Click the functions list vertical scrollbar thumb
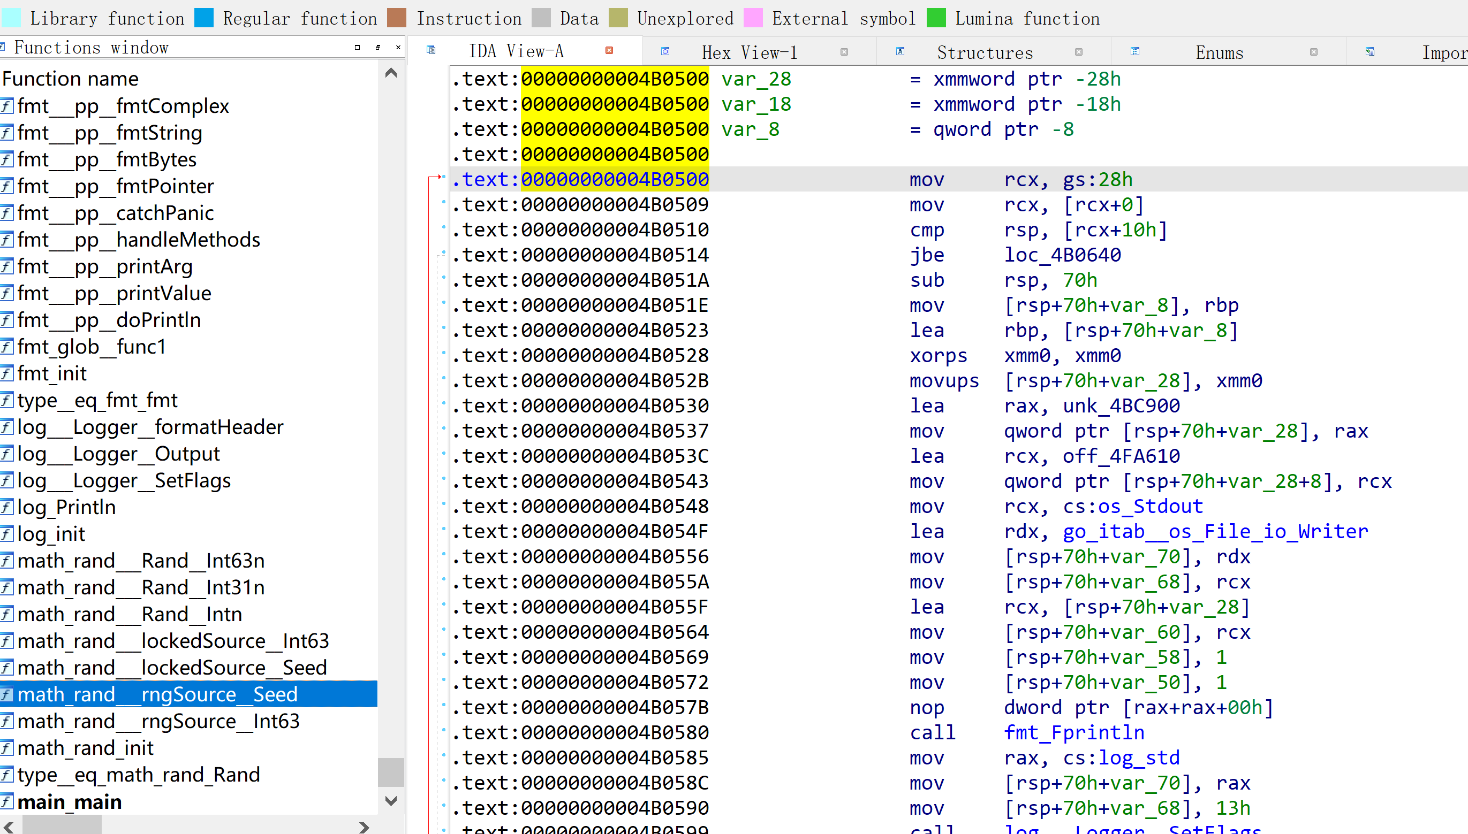 pos(391,772)
